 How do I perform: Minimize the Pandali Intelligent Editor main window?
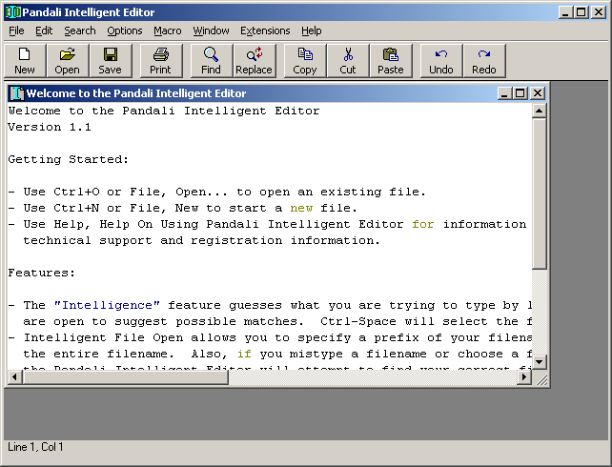coord(564,12)
